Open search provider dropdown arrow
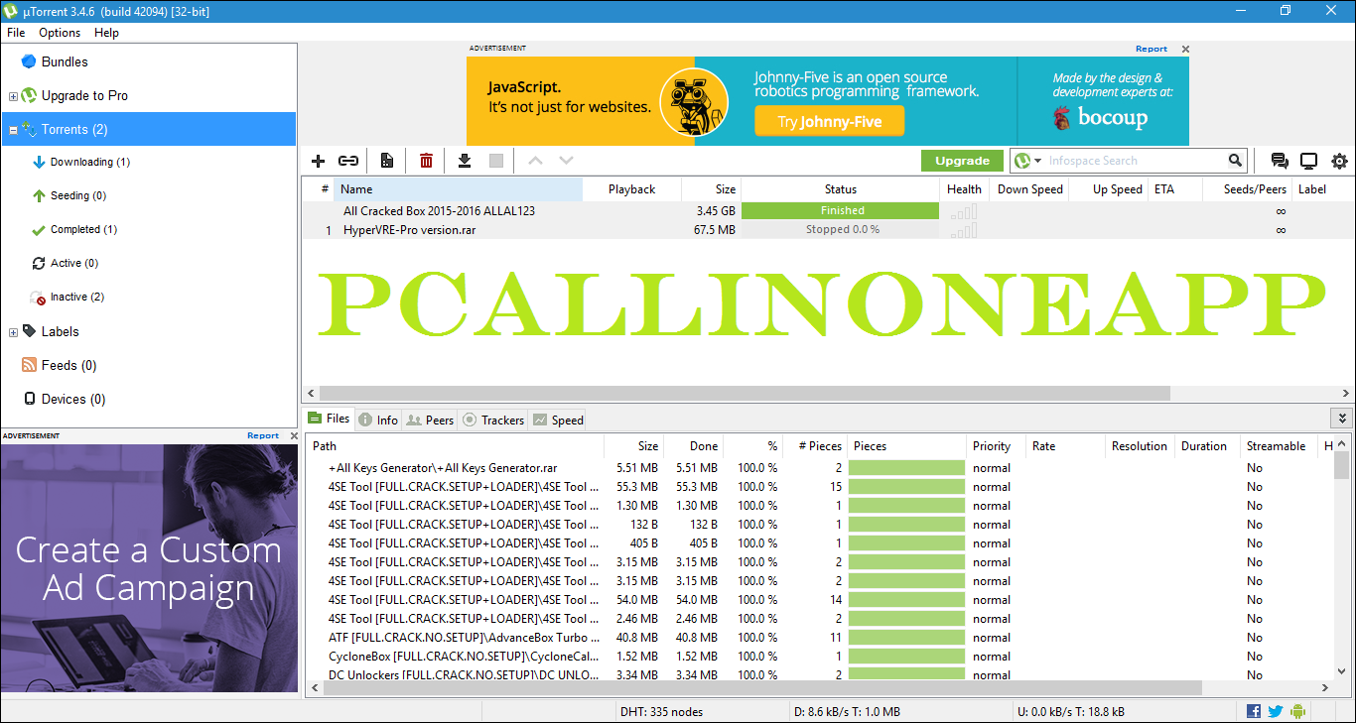1356x723 pixels. coord(1037,161)
